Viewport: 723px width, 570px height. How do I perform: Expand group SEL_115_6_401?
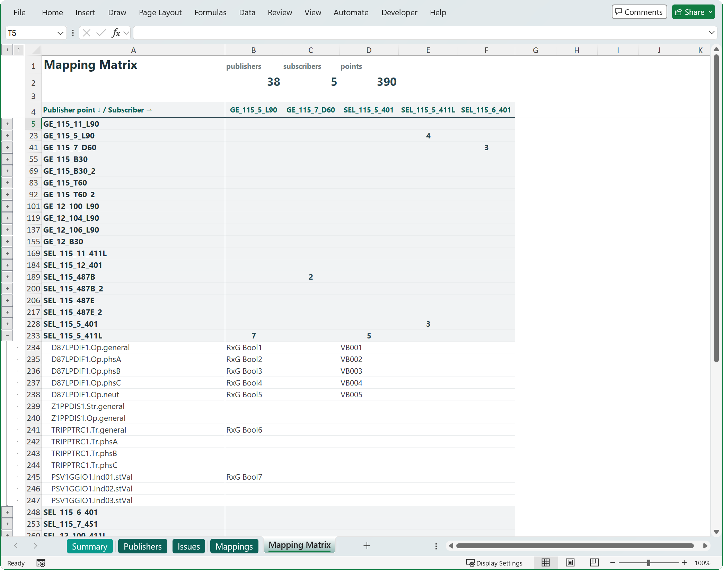tap(7, 512)
